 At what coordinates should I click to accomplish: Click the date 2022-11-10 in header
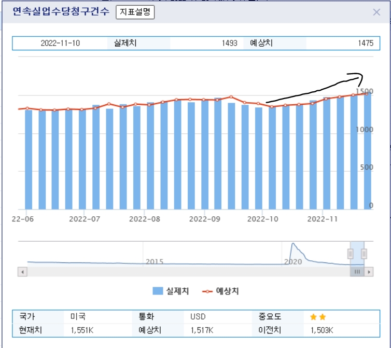click(x=60, y=43)
